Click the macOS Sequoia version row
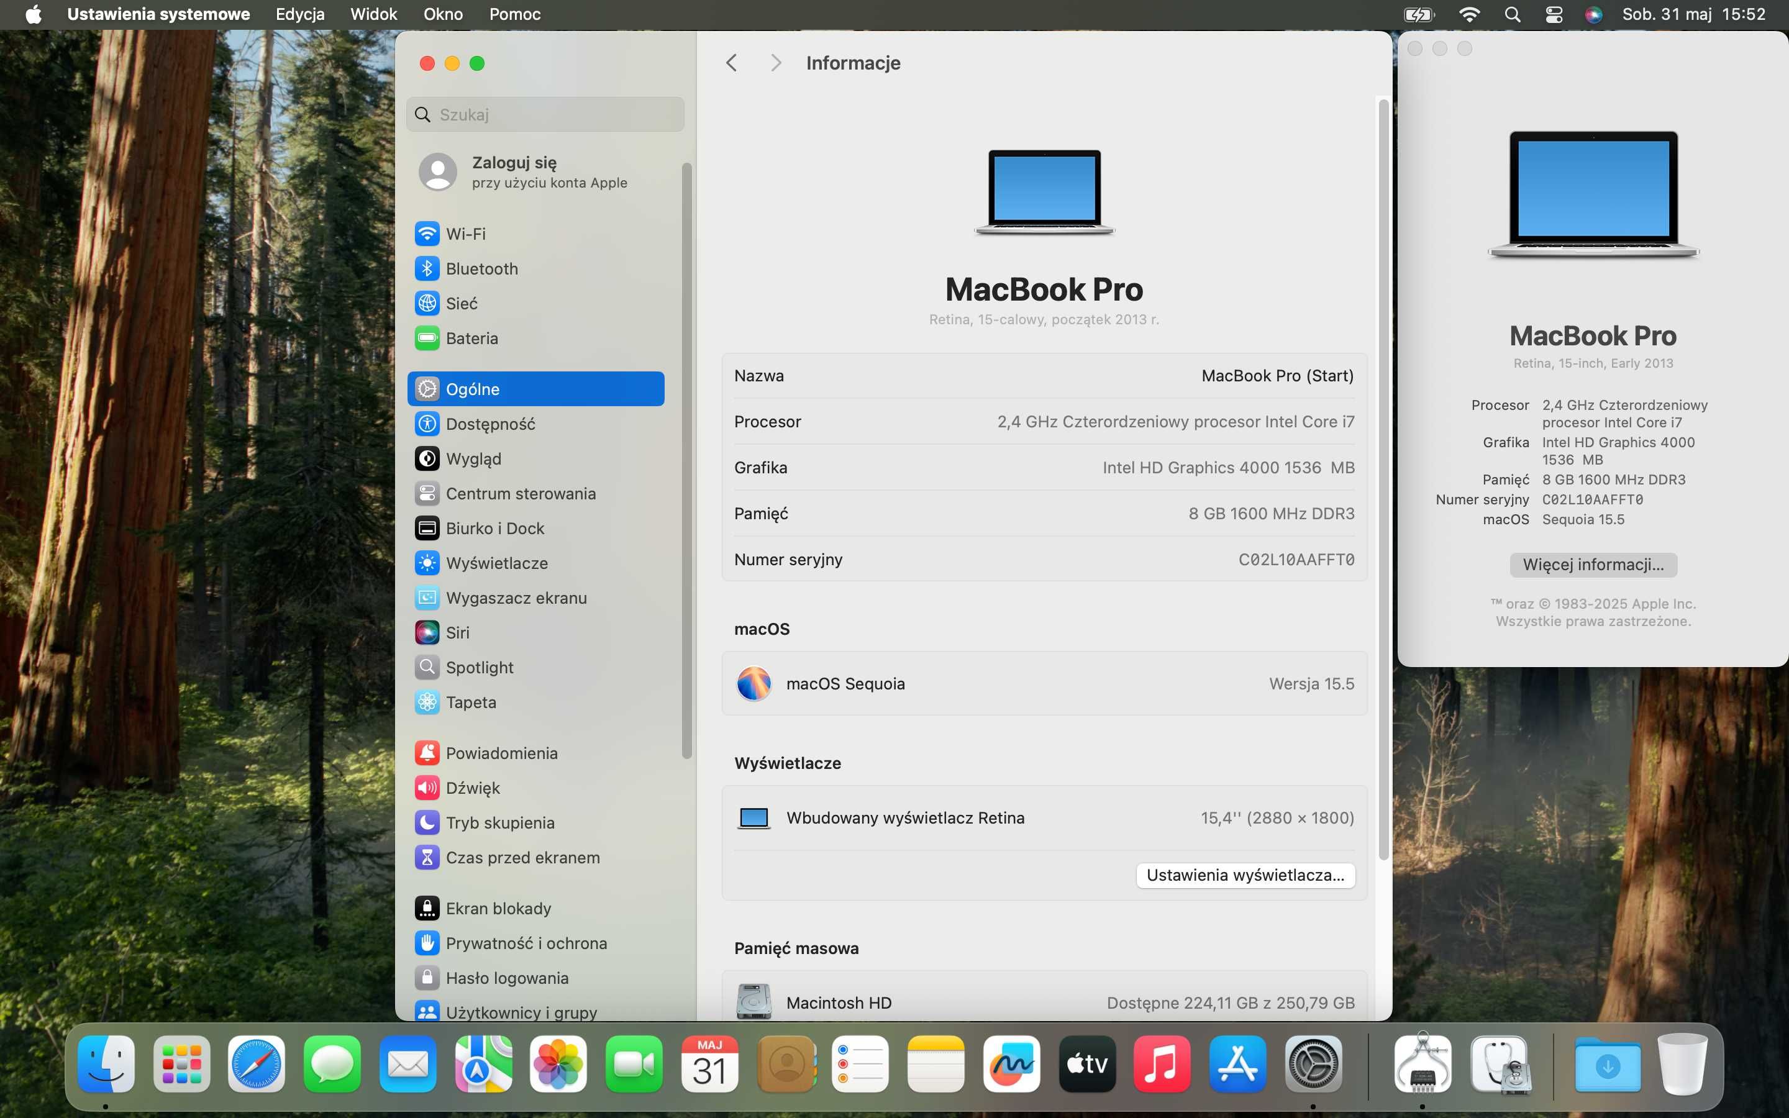This screenshot has width=1789, height=1118. tap(1045, 683)
